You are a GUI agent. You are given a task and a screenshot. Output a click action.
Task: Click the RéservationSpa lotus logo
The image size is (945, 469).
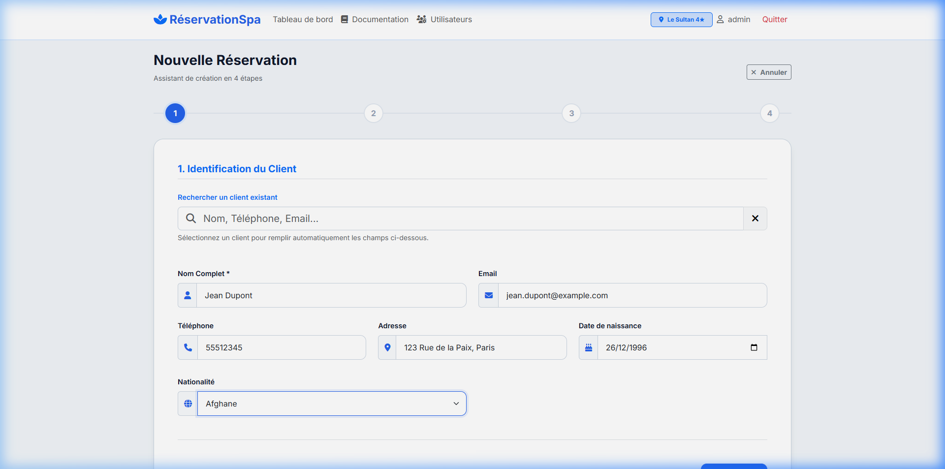[160, 19]
